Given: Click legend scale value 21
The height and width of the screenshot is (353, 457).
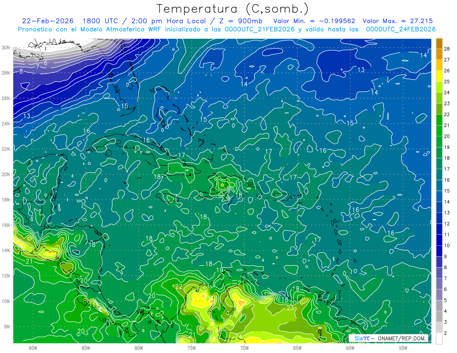Looking at the screenshot, I should click(x=447, y=125).
